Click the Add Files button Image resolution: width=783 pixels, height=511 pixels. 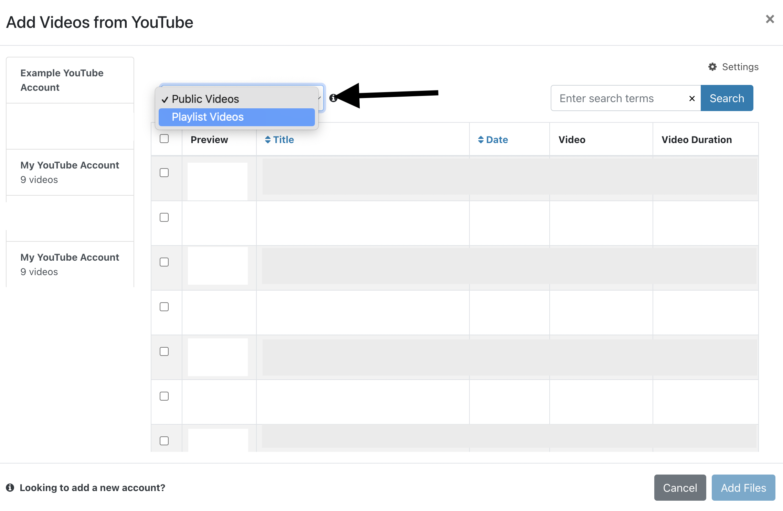click(743, 488)
